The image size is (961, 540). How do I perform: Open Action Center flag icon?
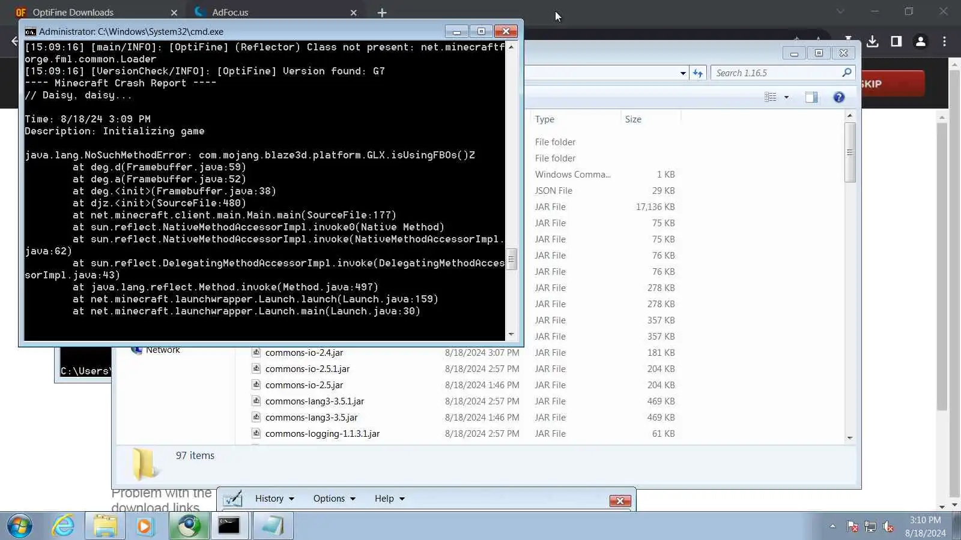pos(852,527)
